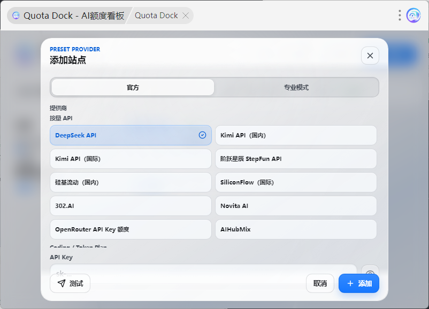Screen dimensions: 429x309
Task: Select the 302.AI provider
Action: 131,206
